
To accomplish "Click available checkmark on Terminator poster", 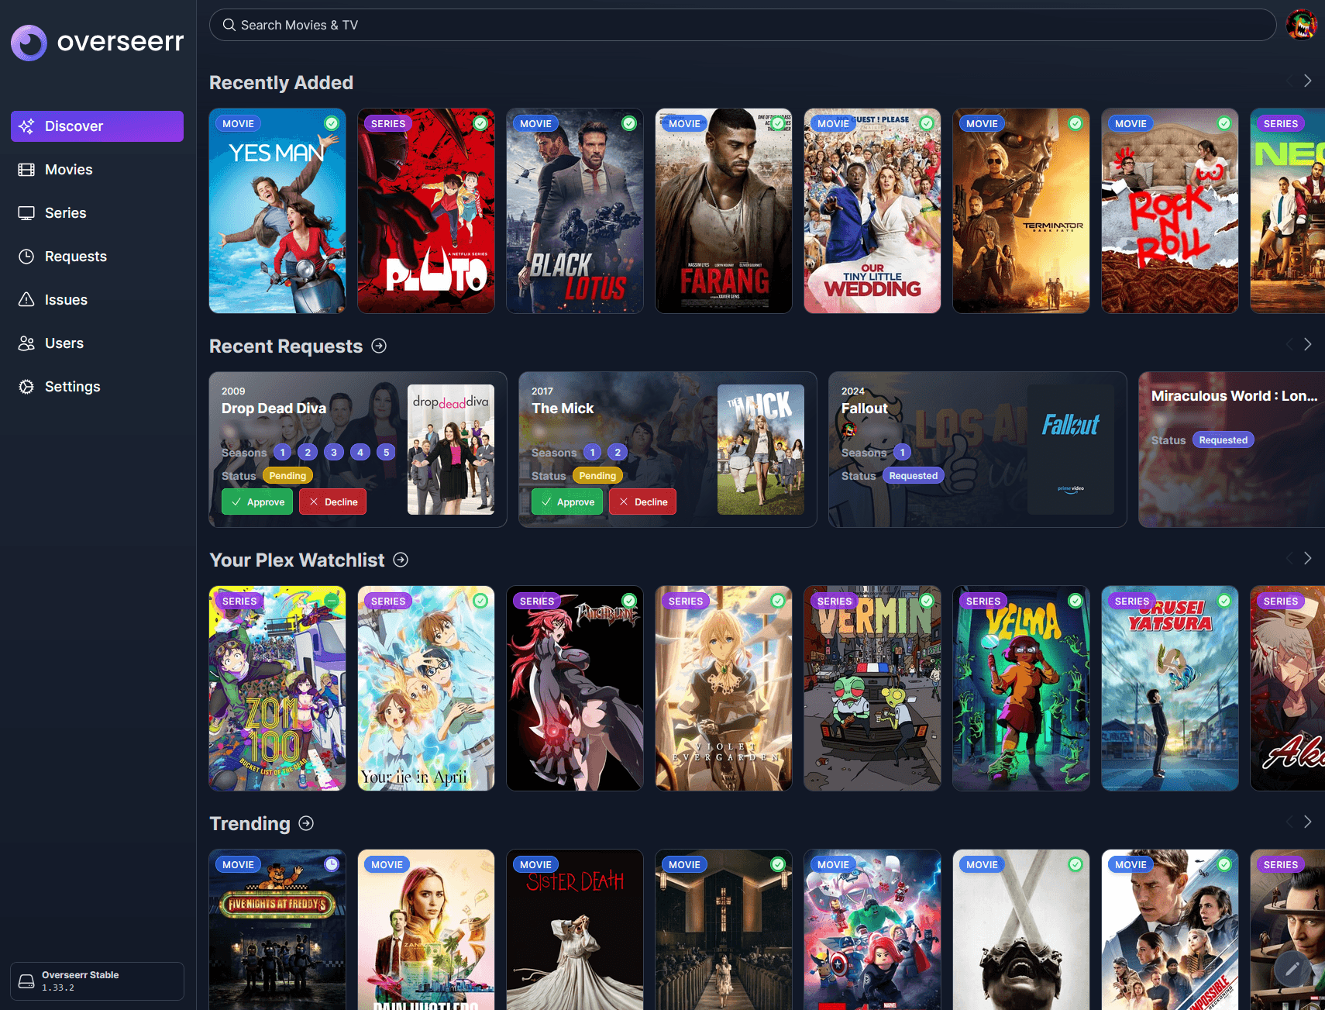I will point(1075,123).
